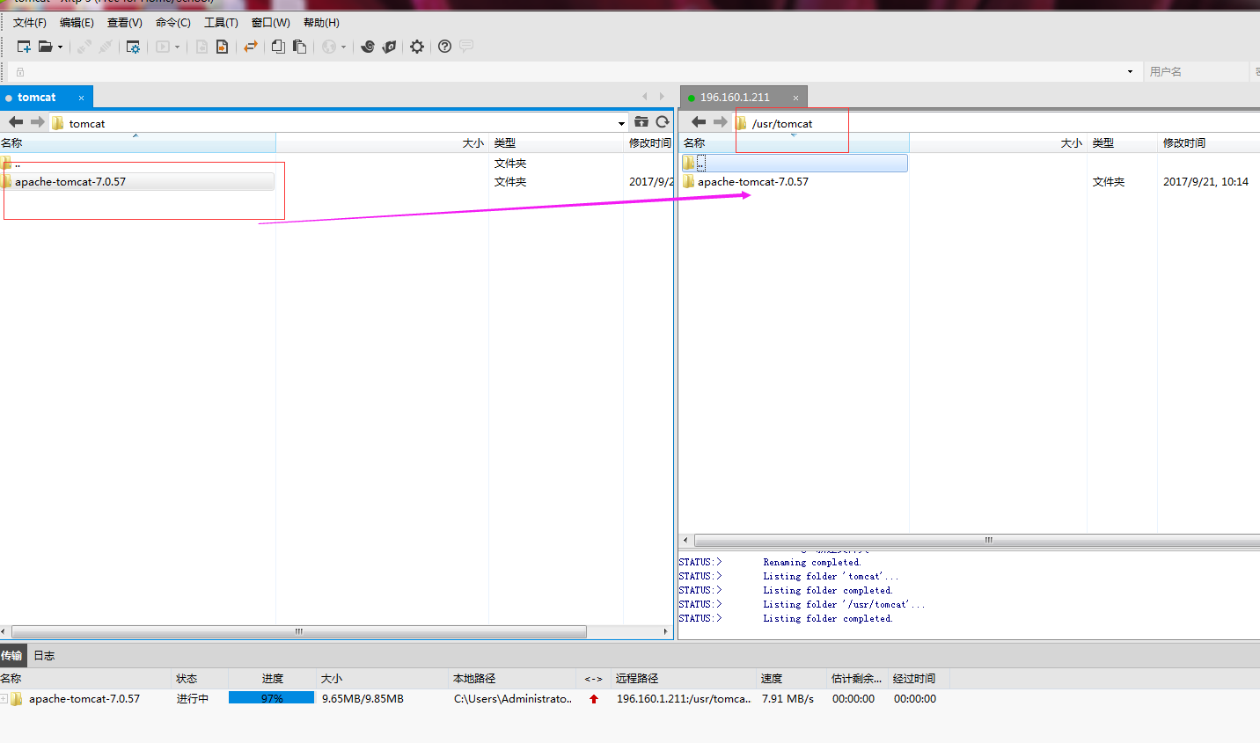
Task: Select the 传输 transfer tab
Action: tap(11, 656)
